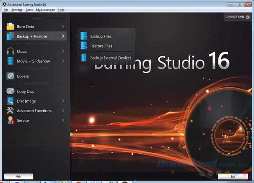Click the Disc Image icon
This screenshot has width=254, height=183.
click(x=10, y=101)
